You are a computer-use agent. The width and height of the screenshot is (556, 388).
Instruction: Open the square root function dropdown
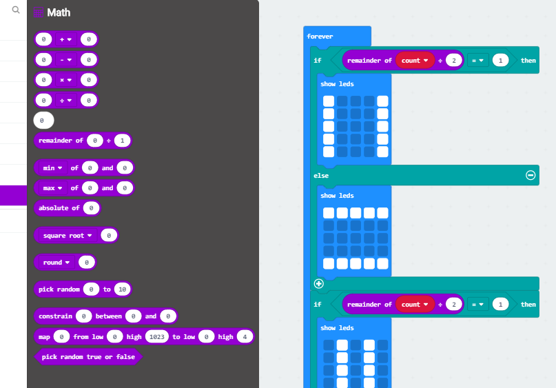point(68,236)
